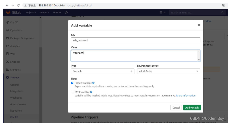230x123 pixels.
Task: Expand the Groups menu
Action: coord(44,12)
